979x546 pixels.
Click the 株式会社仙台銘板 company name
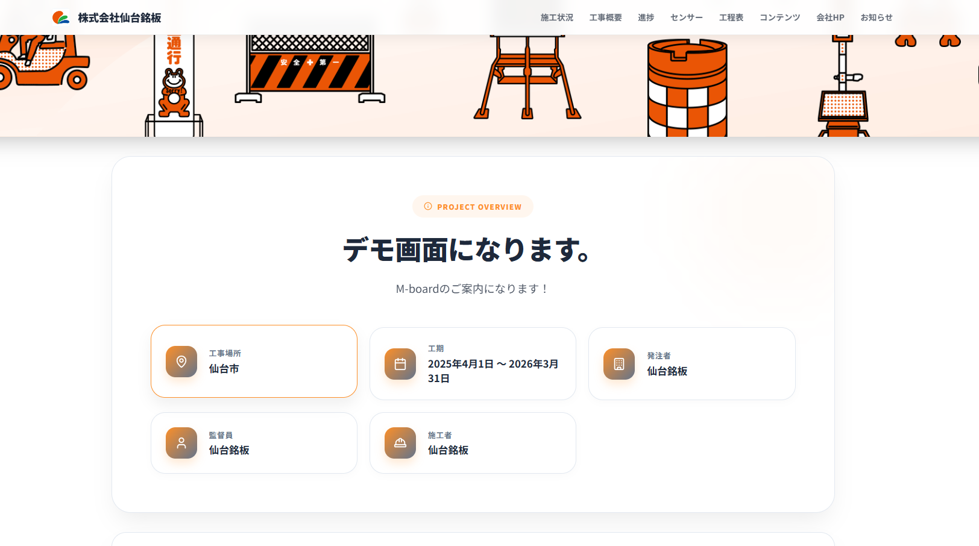[x=119, y=18]
